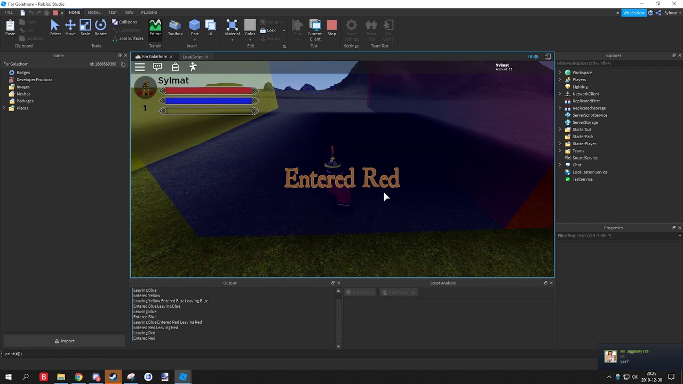Image resolution: width=683 pixels, height=384 pixels.
Task: Open the Terrain Editor
Action: (155, 28)
